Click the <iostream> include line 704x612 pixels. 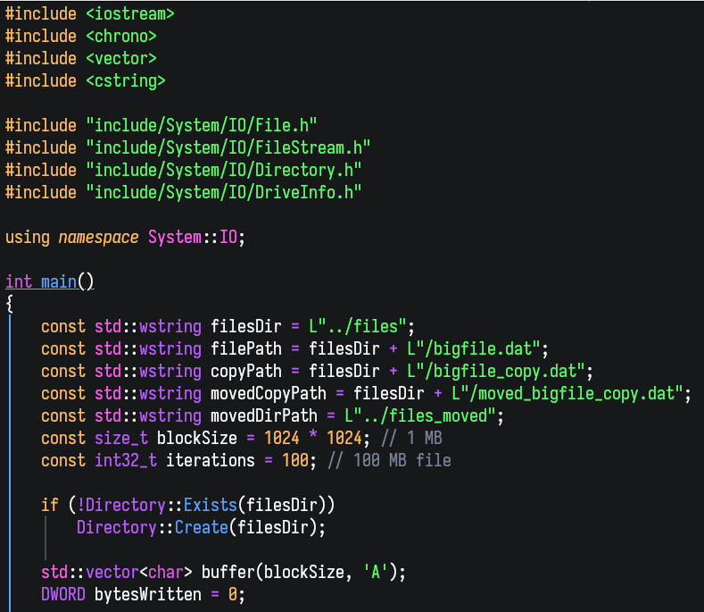click(x=89, y=14)
